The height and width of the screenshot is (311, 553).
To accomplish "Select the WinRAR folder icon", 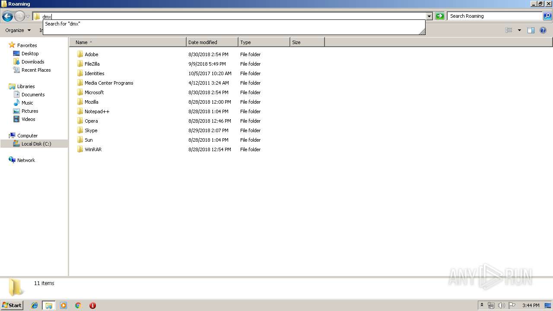I will (80, 149).
